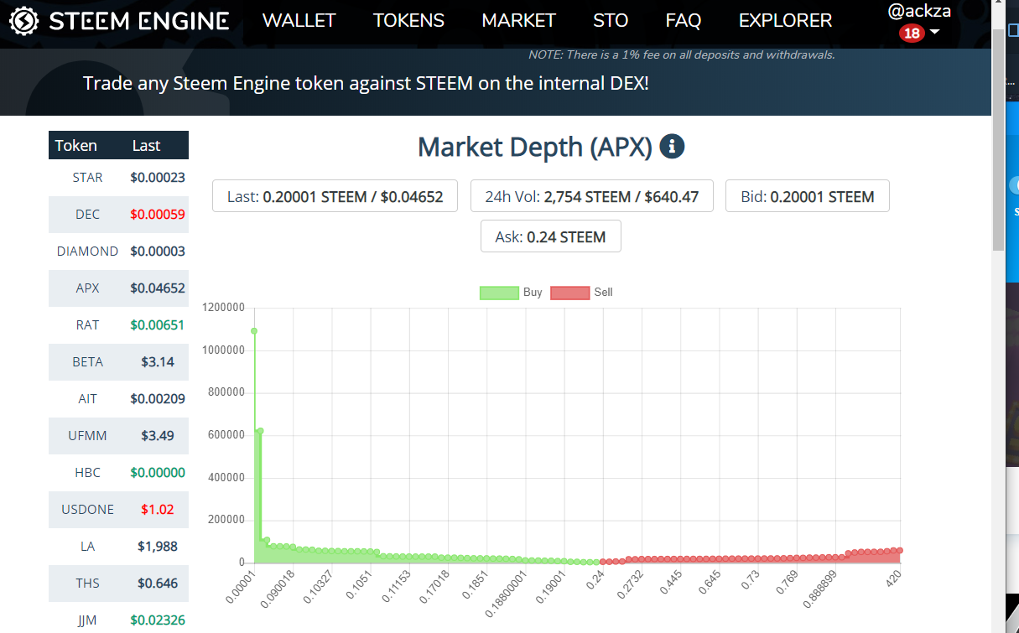
Task: Toggle the red Sell legend swatch
Action: tap(570, 293)
